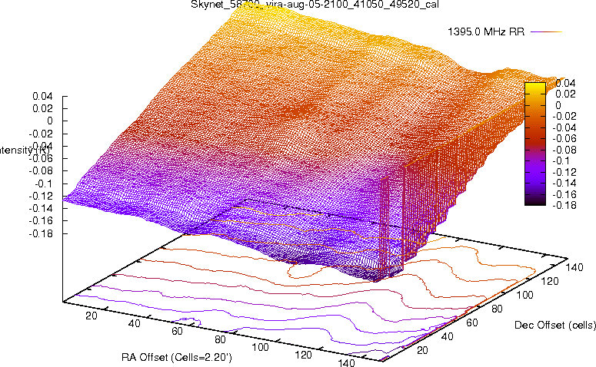This screenshot has width=596, height=367.
Task: Click the plot title beginning with Skynet
Action: (315, 5)
